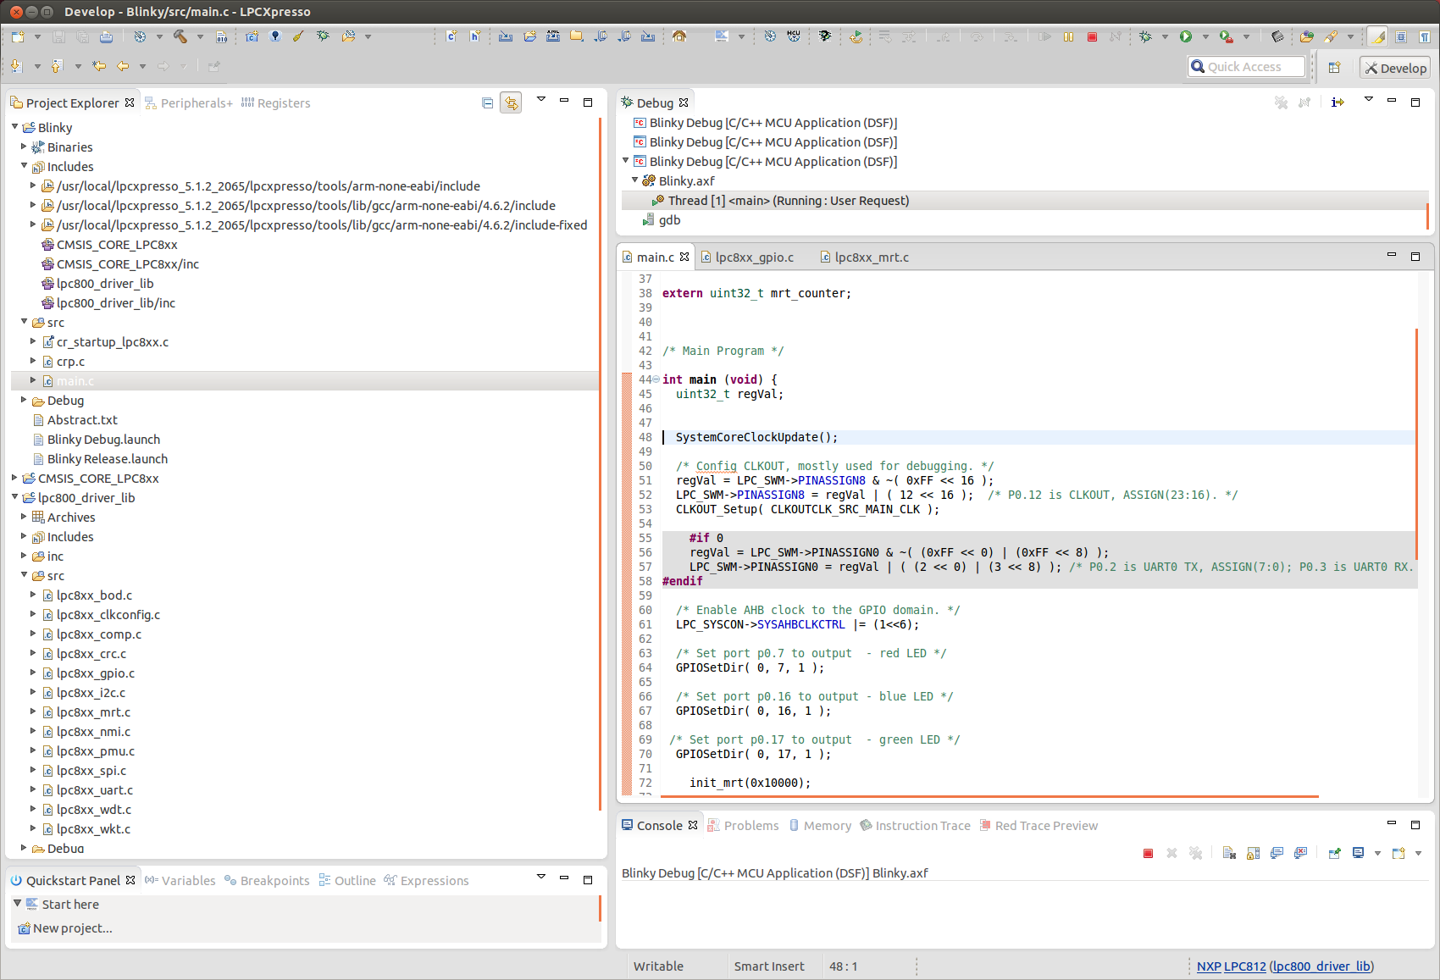1440x980 pixels.
Task: Collapse the Blinky.axf debug node
Action: (x=634, y=180)
